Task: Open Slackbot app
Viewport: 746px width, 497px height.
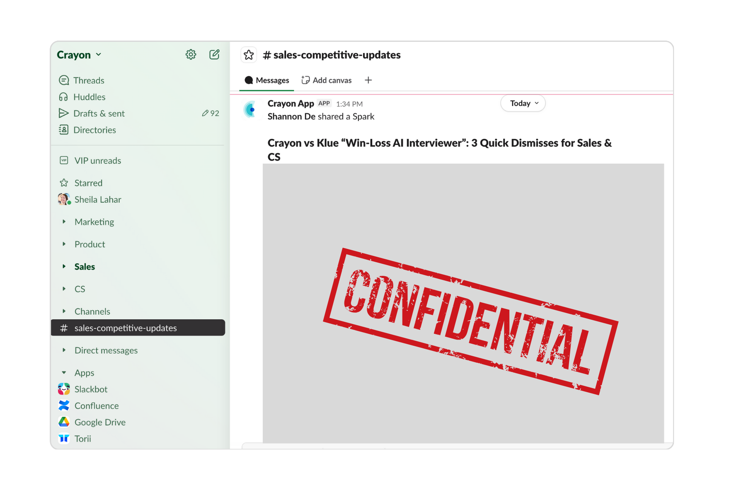Action: point(90,389)
